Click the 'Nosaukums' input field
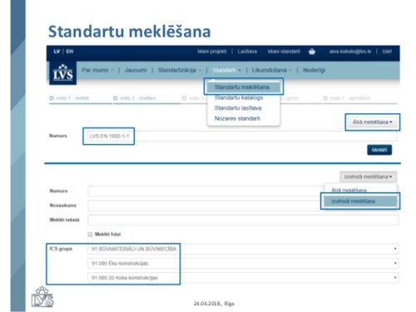The image size is (416, 312). pos(206,206)
